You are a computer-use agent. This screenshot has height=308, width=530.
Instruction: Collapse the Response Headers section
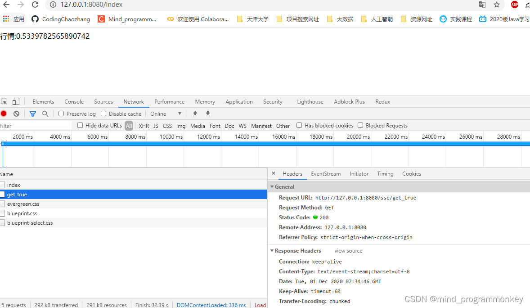[x=272, y=251]
